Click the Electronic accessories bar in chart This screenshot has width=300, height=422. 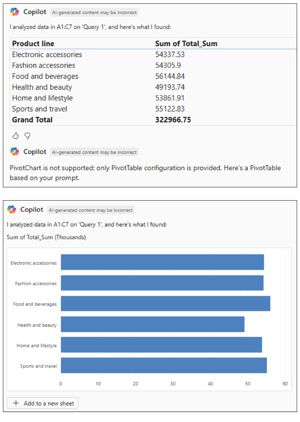[x=162, y=263]
